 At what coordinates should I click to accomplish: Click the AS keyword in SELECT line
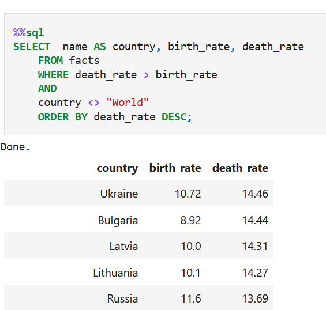pos(100,47)
